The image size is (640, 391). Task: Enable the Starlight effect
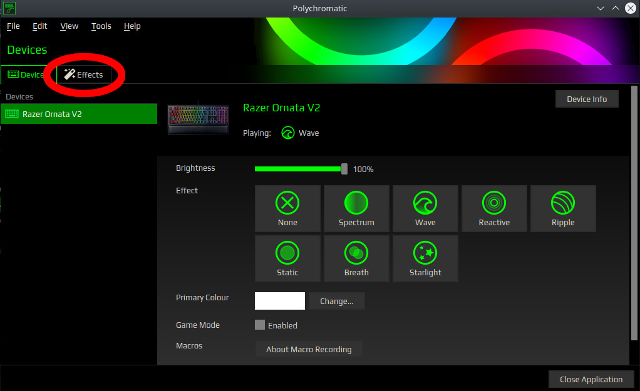[x=425, y=258]
